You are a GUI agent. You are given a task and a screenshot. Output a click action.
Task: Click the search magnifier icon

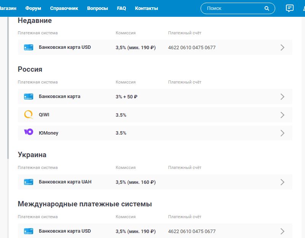click(x=267, y=8)
